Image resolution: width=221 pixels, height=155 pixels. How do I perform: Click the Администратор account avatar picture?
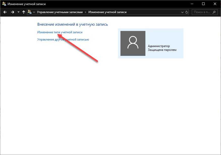133,43
